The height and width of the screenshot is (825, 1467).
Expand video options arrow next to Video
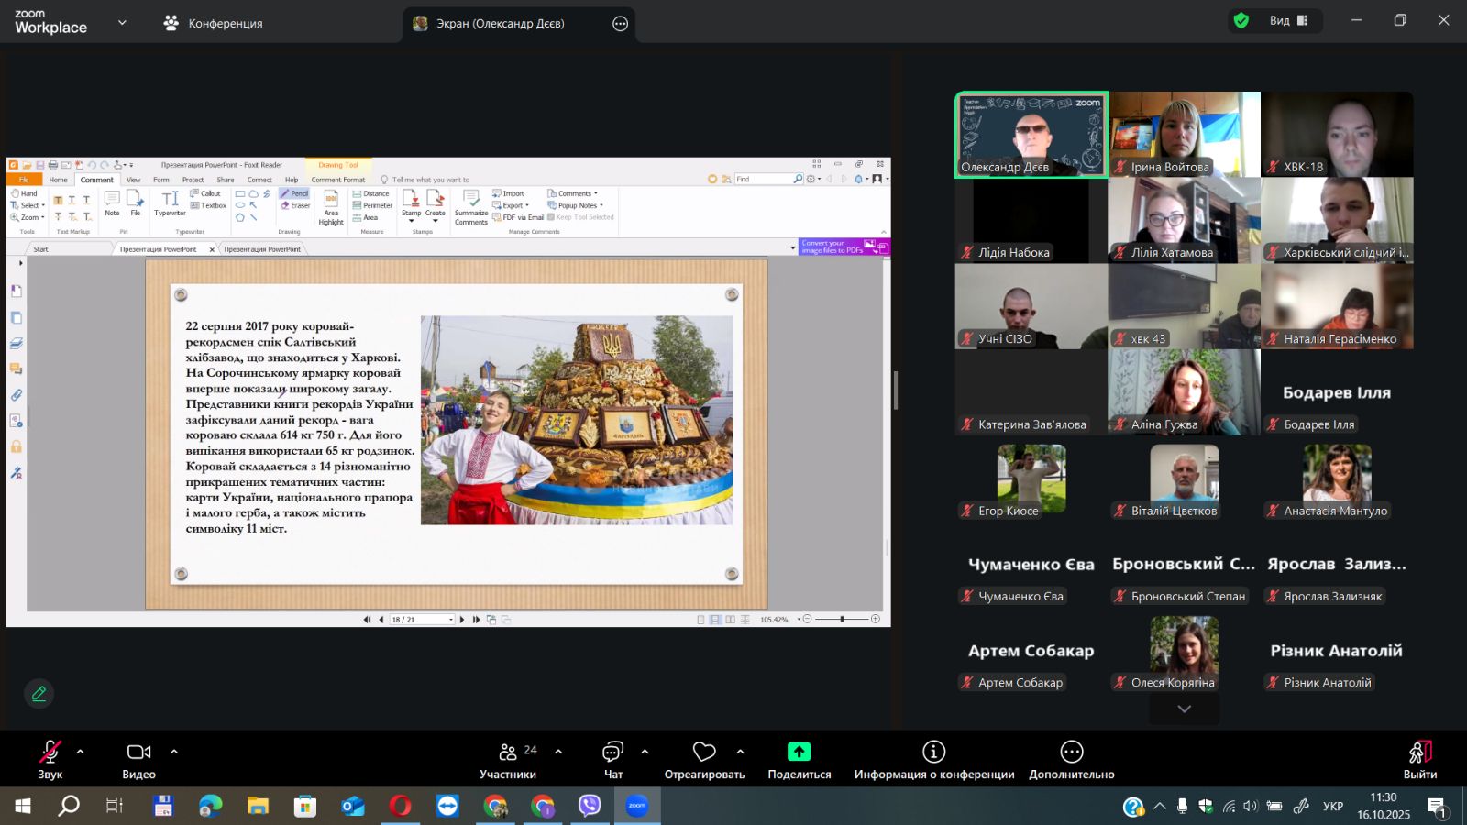click(174, 752)
